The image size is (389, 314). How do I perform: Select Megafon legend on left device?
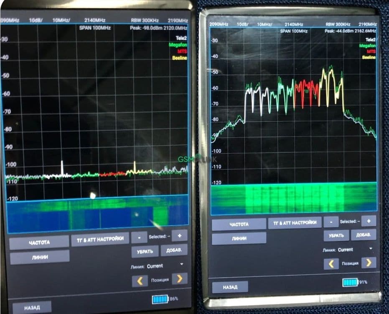178,45
